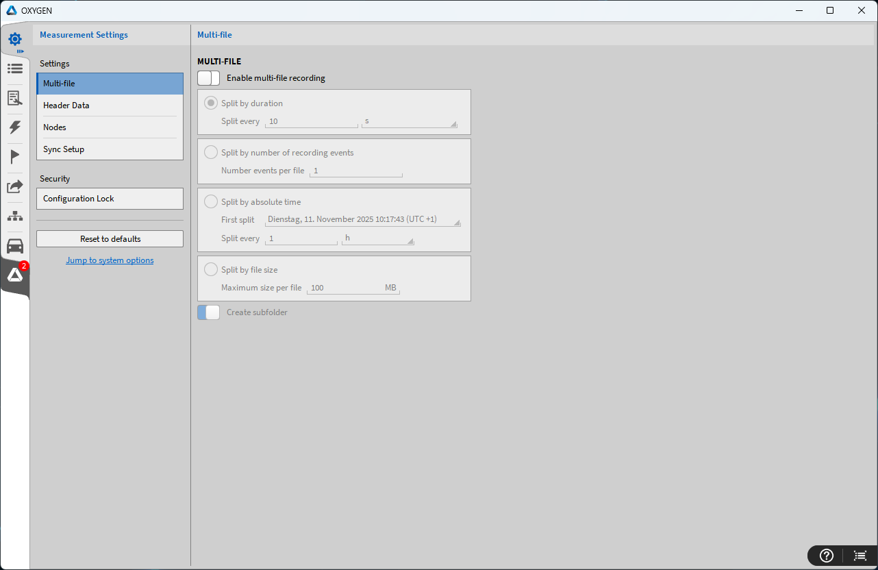This screenshot has height=570, width=878.
Task: Open the lightning bolt trigger icon
Action: pos(15,127)
